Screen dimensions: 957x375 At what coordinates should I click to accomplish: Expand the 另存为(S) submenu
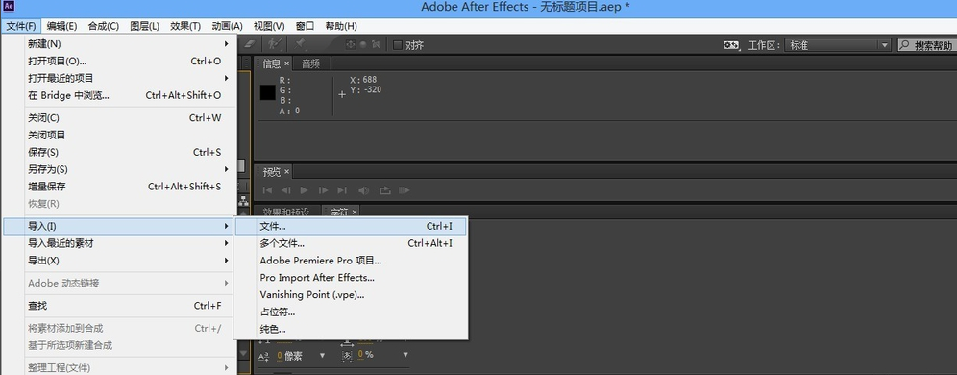[x=119, y=169]
